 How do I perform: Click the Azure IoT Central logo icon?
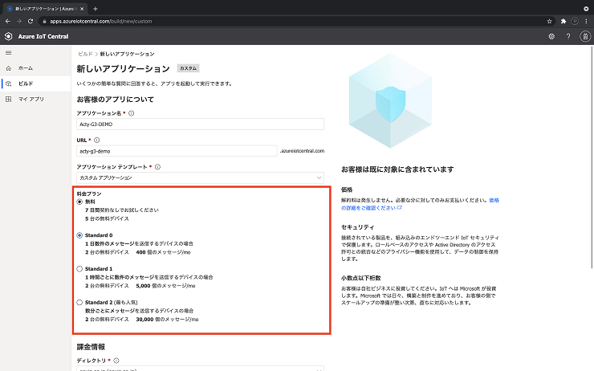coord(8,36)
